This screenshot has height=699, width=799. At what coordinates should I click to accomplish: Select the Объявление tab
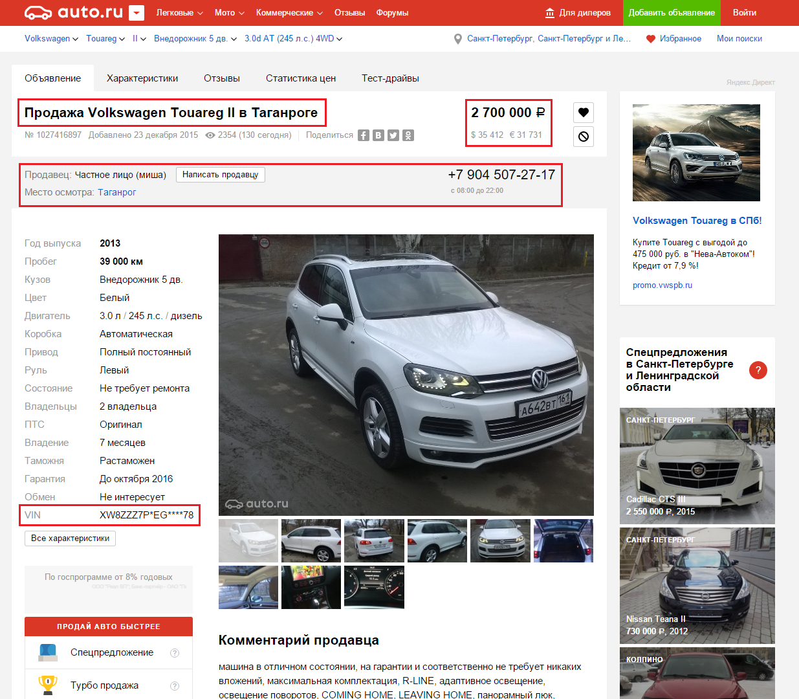coord(53,78)
